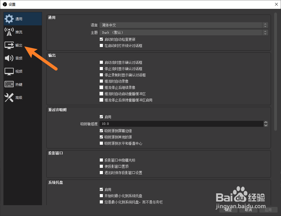Viewport: 281px width, 216px height.
Task: Enable 投影窗口中隐藏光标 checkbox
Action: 101,160
